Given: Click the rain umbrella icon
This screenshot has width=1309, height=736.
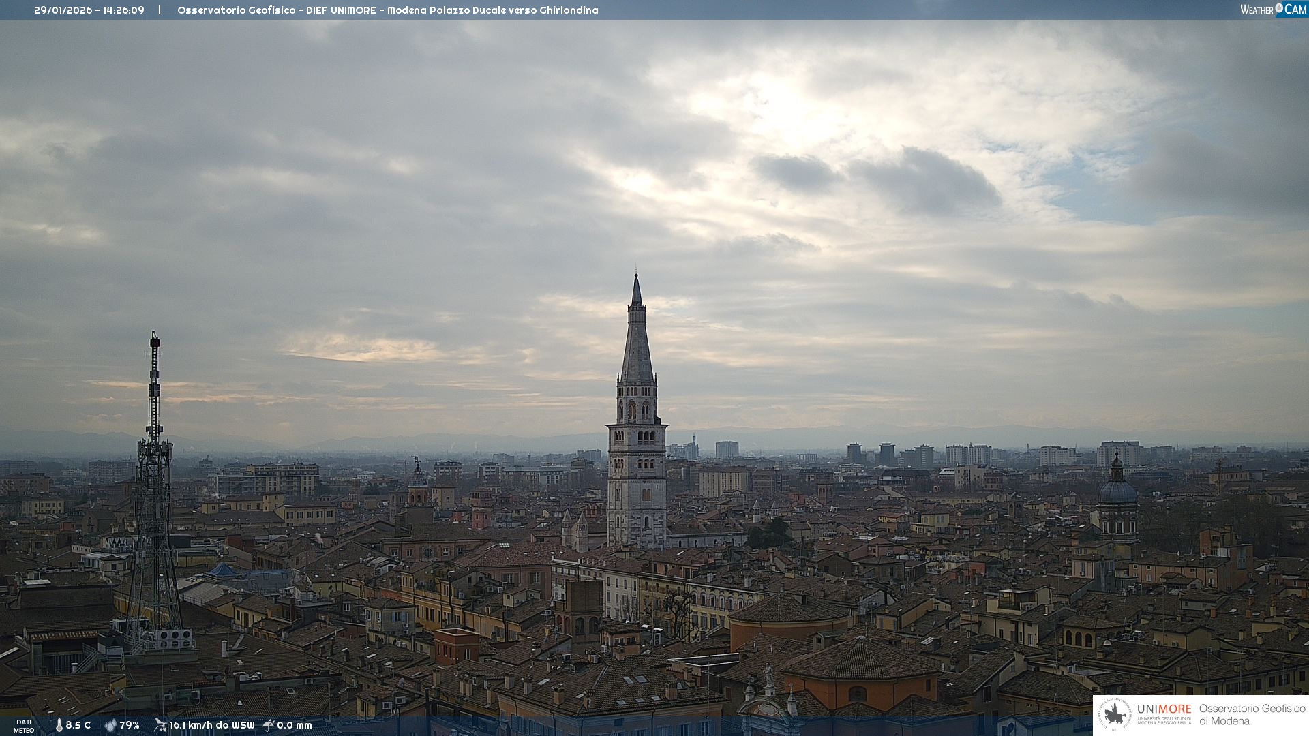Looking at the screenshot, I should (x=269, y=725).
